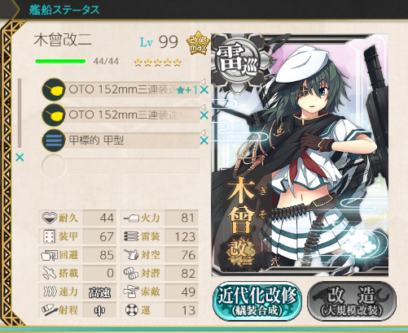Click the second OTO 152mm gun equipment icon
The image size is (408, 333).
pyautogui.click(x=54, y=115)
